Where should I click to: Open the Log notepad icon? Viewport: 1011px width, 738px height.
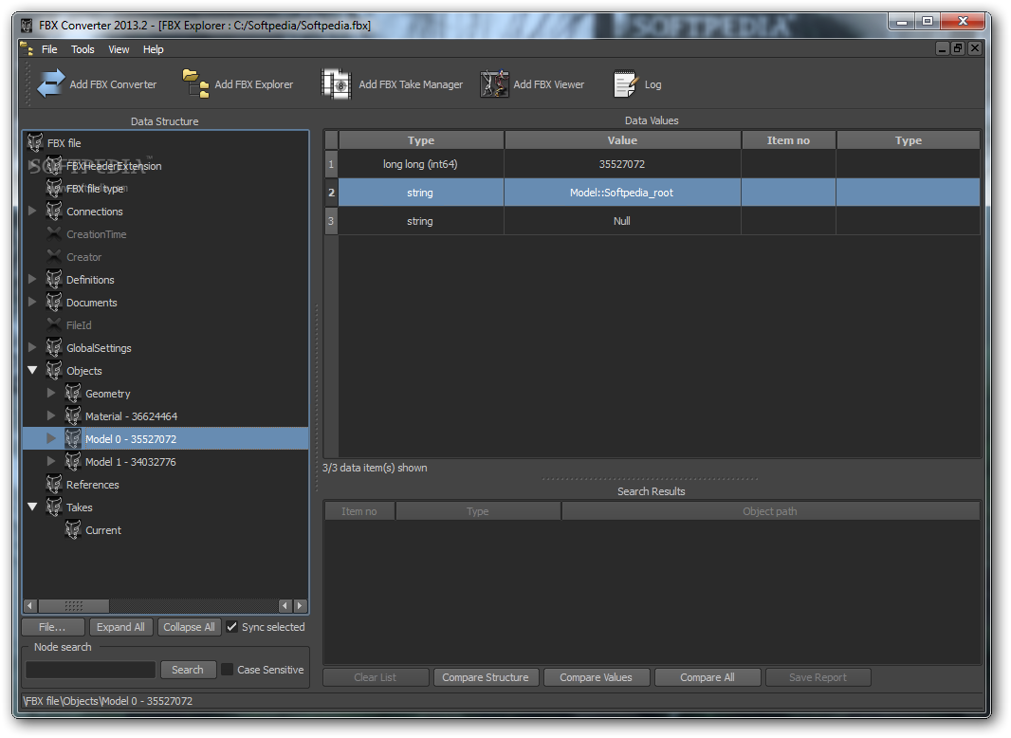point(625,83)
